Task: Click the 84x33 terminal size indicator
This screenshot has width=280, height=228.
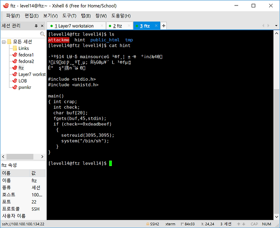Action: tap(188, 224)
